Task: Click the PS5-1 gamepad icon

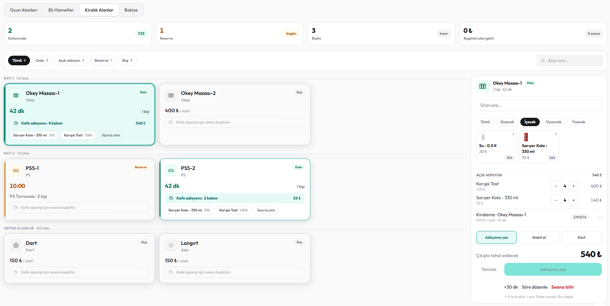Action: click(16, 171)
